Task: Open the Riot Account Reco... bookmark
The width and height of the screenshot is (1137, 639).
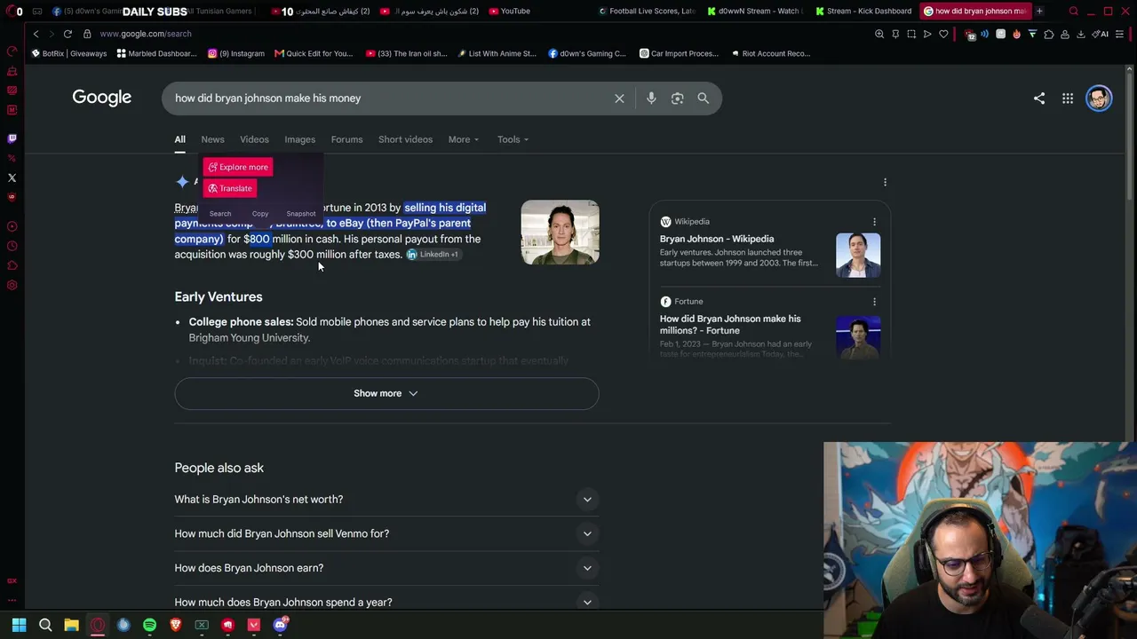Action: pyautogui.click(x=771, y=53)
